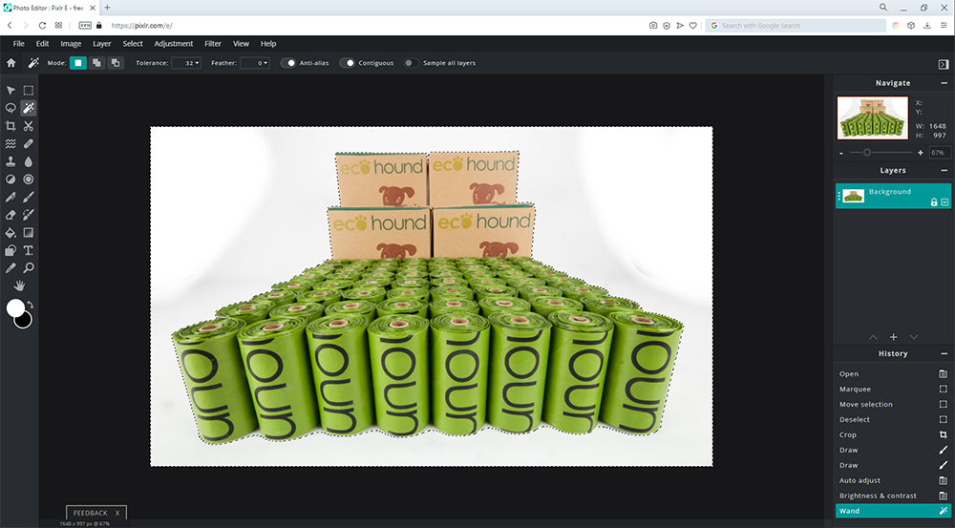Select the Draw brush tool

tap(28, 197)
